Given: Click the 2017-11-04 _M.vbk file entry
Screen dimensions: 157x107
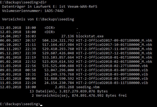Looking at the screenshot, I should click(x=114, y=49).
